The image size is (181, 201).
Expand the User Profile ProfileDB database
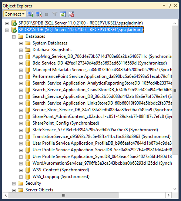tap(21, 144)
